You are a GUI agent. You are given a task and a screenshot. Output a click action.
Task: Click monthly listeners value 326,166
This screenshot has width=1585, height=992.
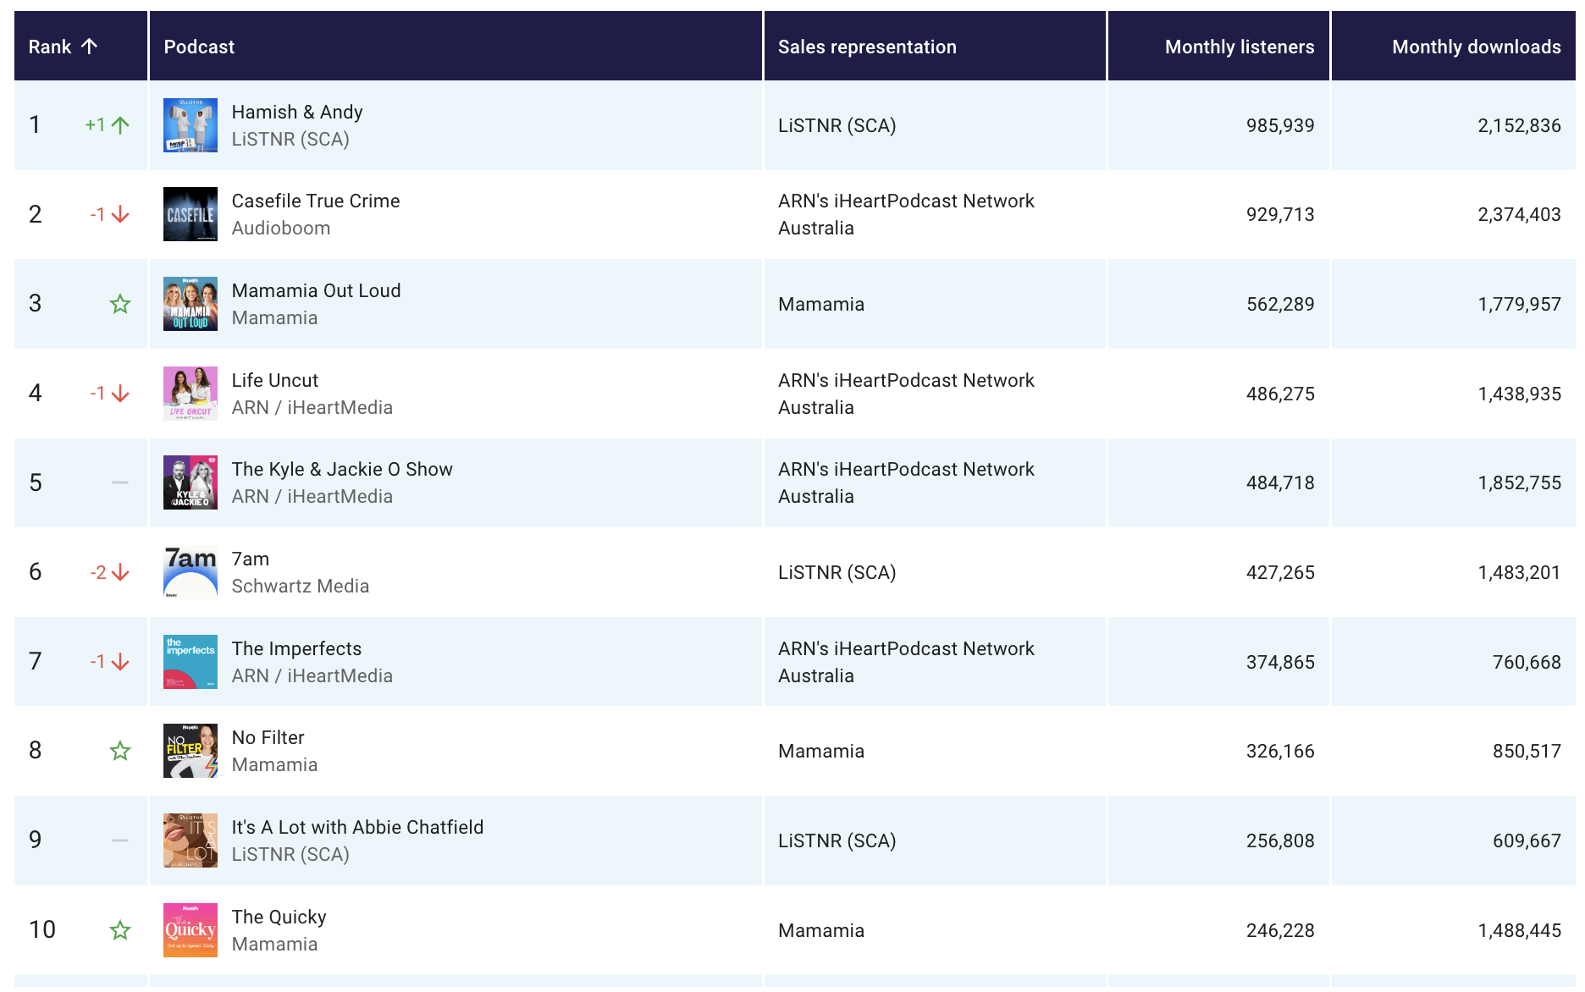click(1280, 751)
